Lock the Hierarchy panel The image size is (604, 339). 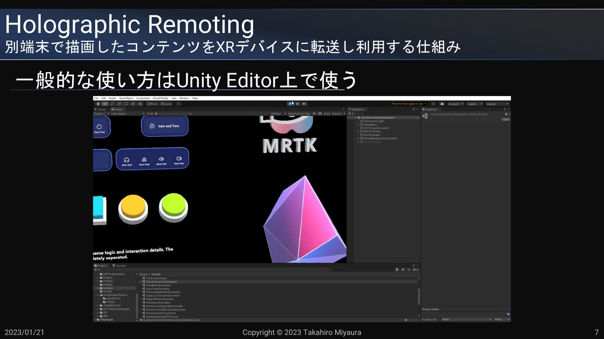pyautogui.click(x=414, y=109)
